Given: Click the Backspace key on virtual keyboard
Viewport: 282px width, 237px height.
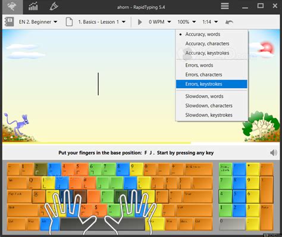Looking at the screenshot, I should pos(199,169).
